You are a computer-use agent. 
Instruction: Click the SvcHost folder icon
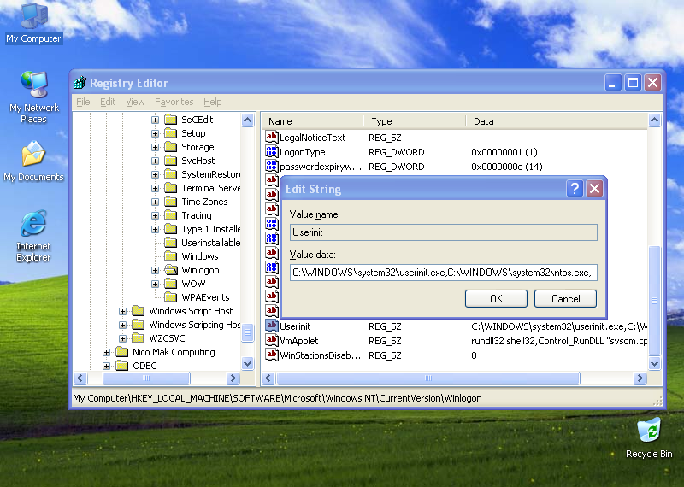tap(170, 161)
